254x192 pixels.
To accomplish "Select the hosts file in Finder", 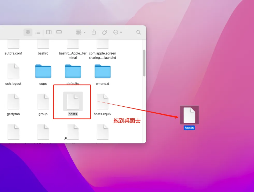I will (73, 101).
